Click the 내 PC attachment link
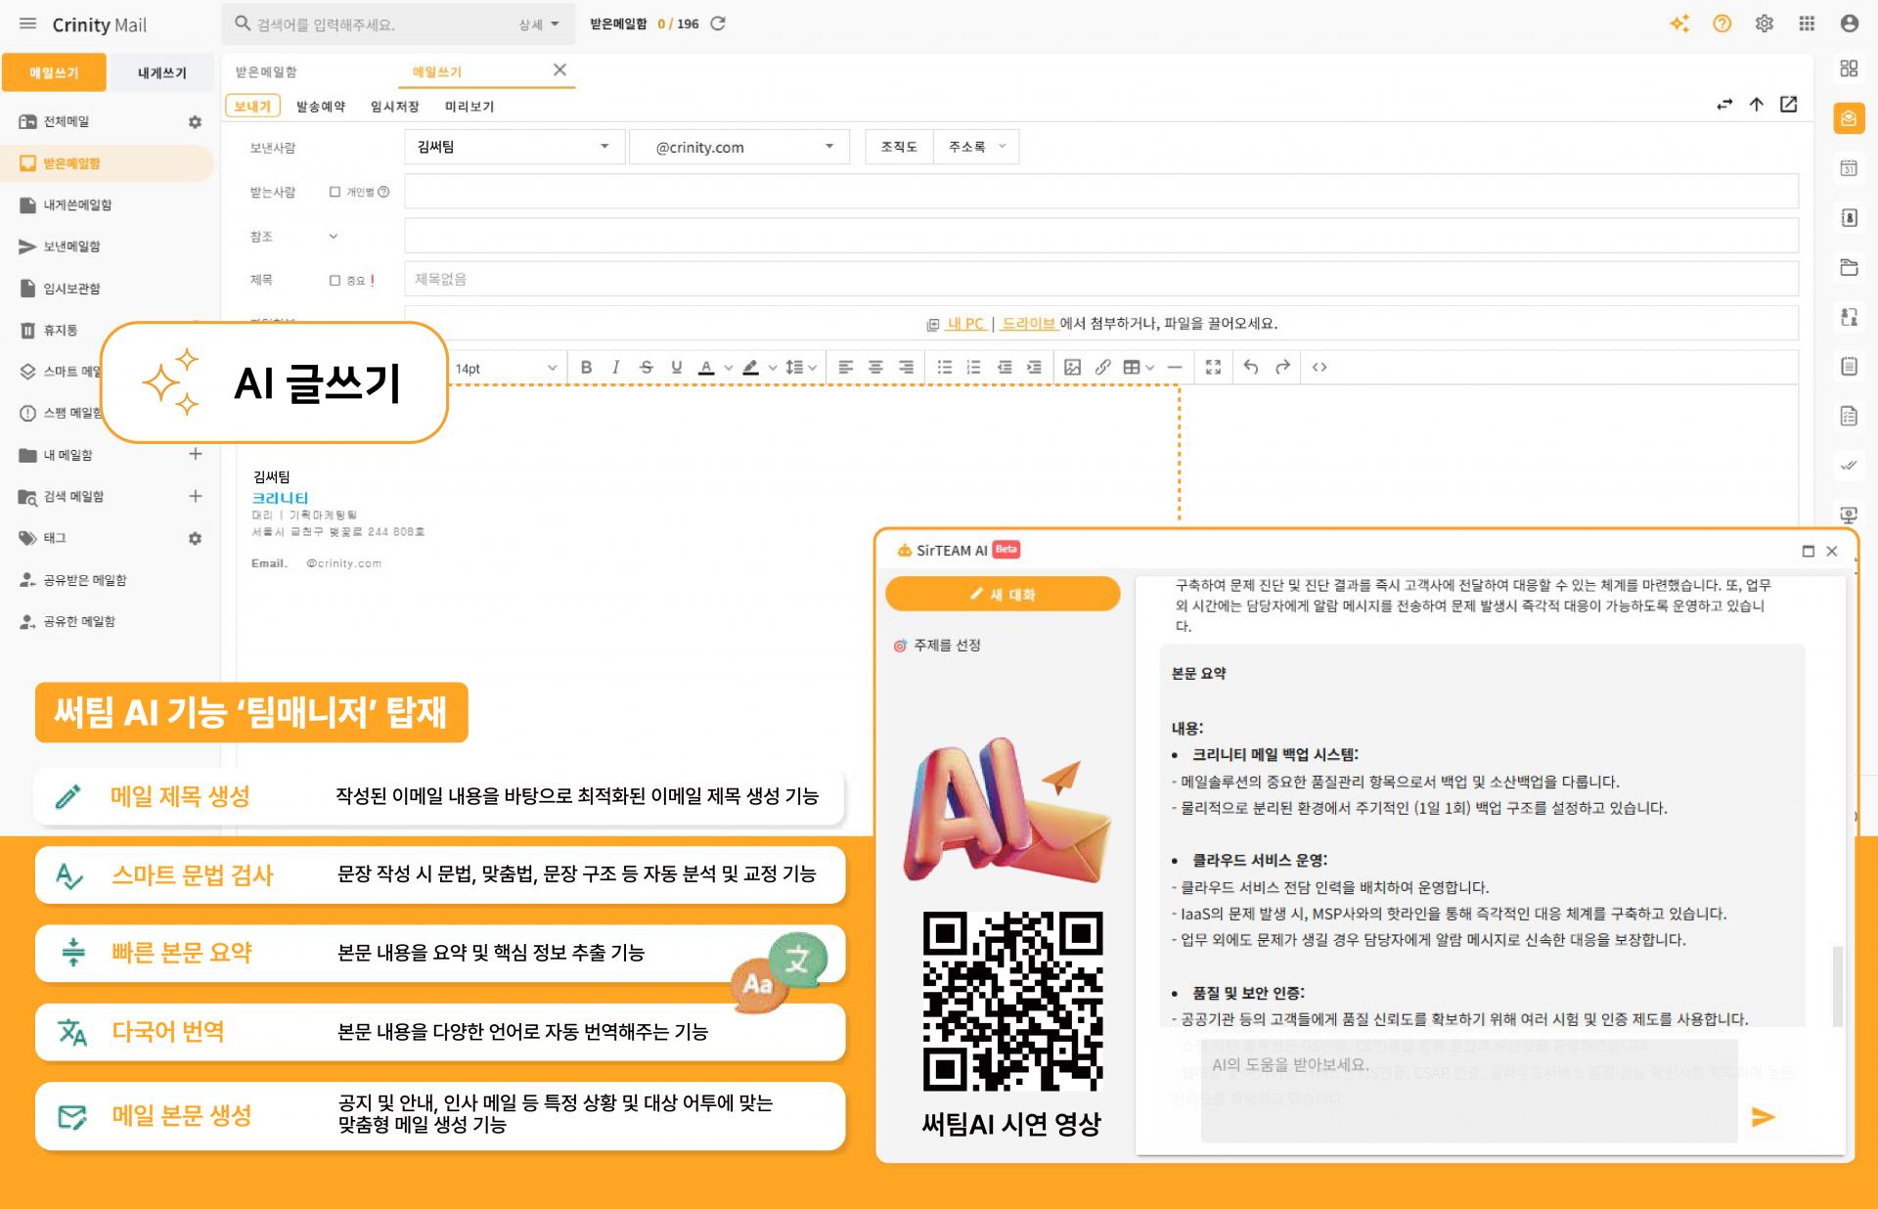 965,324
